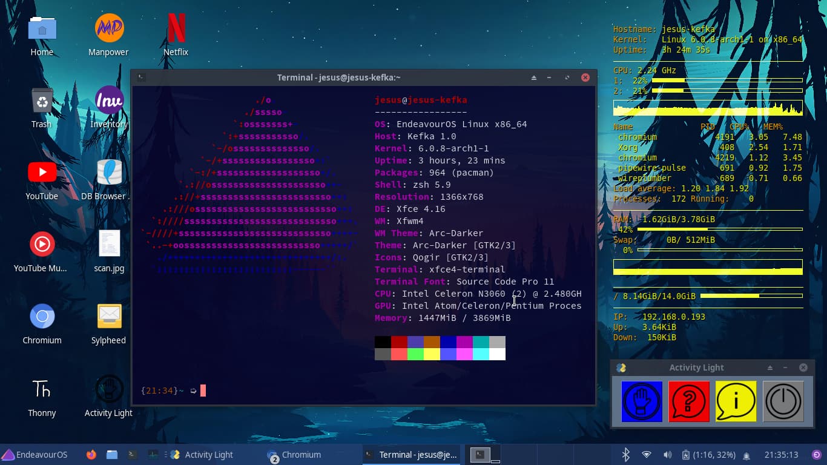Open the YouTube Music desktop shortcut
This screenshot has height=465, width=827.
(x=42, y=251)
